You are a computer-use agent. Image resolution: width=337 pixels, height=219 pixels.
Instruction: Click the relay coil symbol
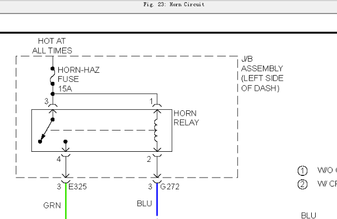[156, 130]
